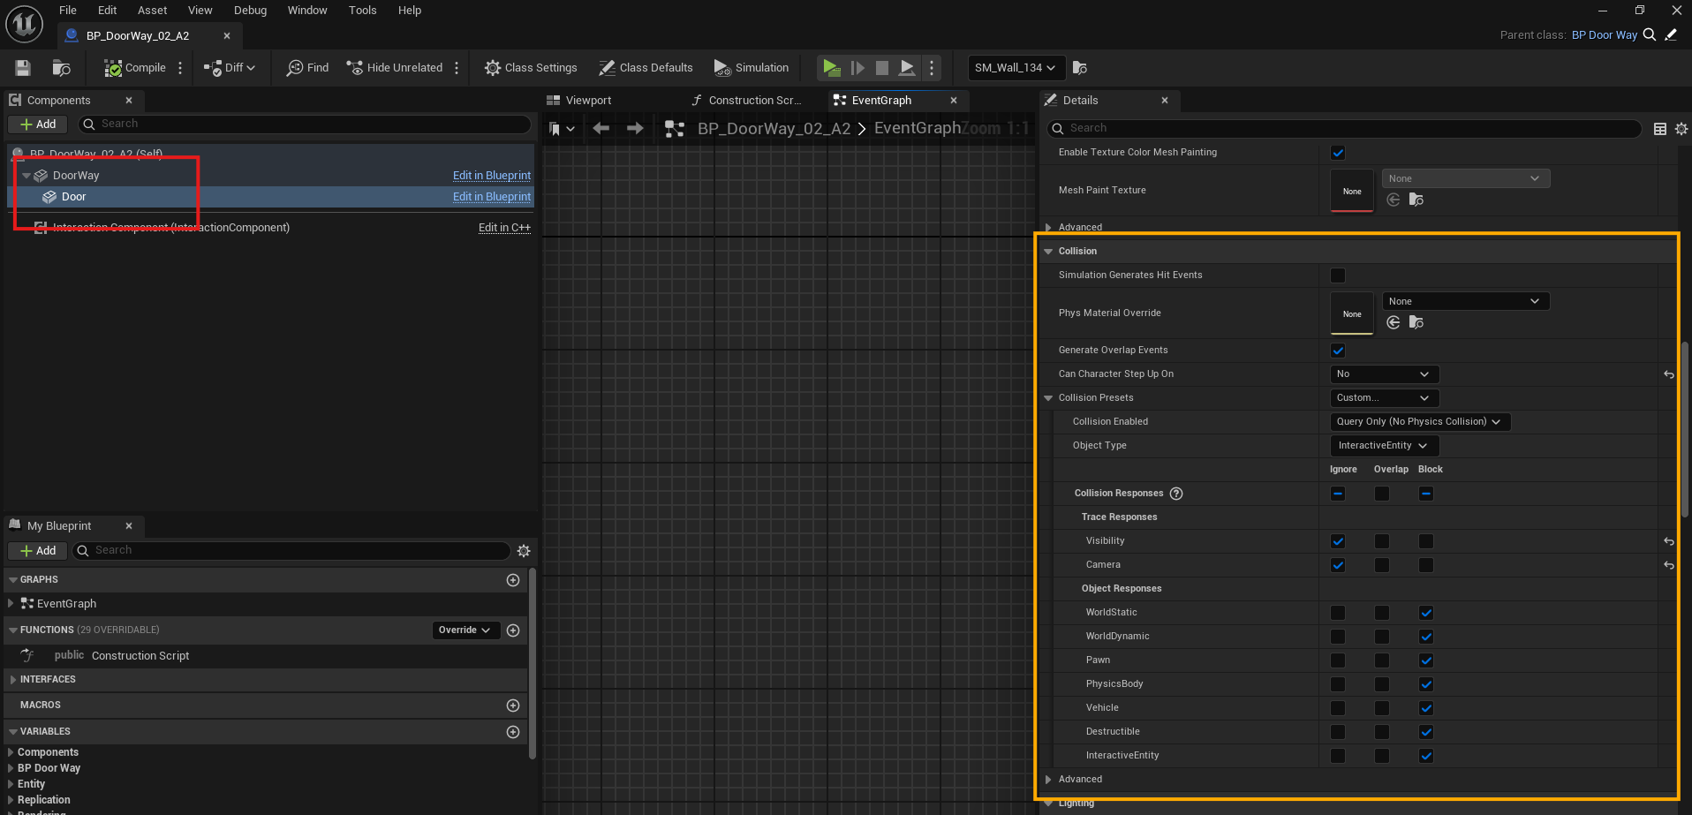
Task: Open the Tools menu
Action: click(x=362, y=11)
